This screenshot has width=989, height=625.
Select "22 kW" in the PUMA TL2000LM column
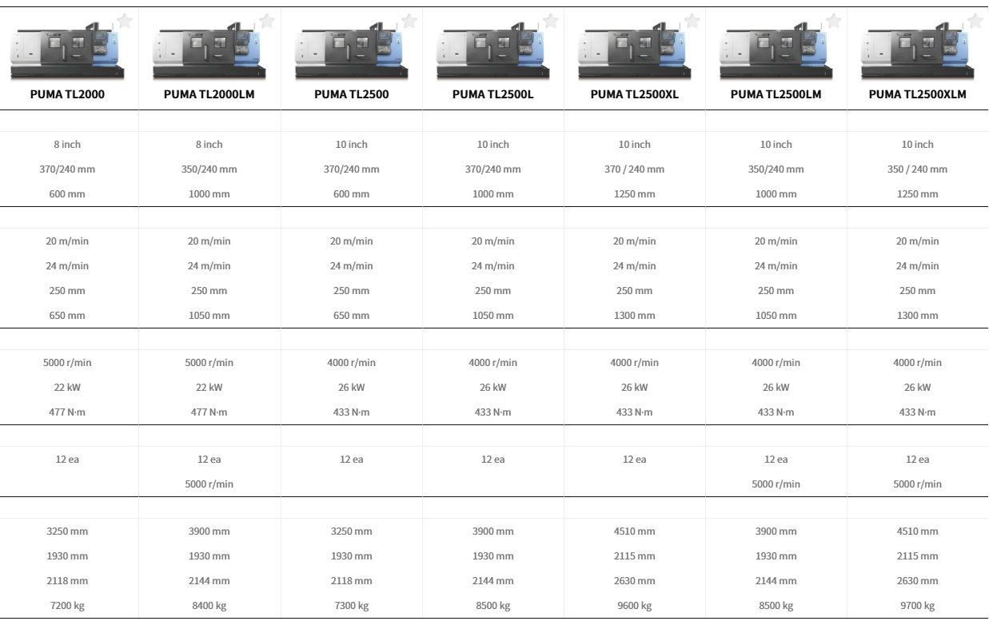(x=209, y=388)
